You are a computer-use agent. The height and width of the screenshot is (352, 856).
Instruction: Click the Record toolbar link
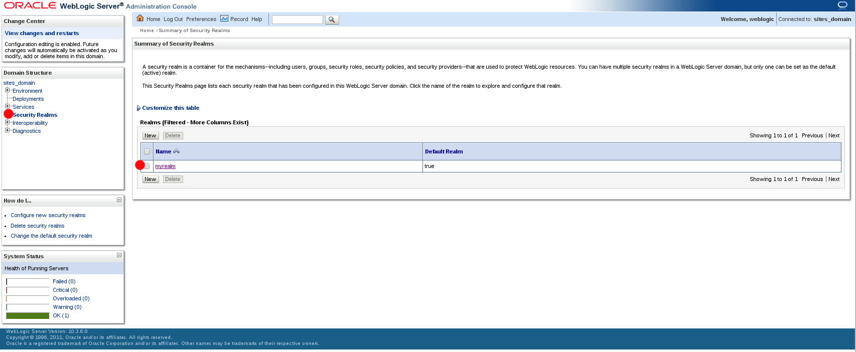click(239, 19)
